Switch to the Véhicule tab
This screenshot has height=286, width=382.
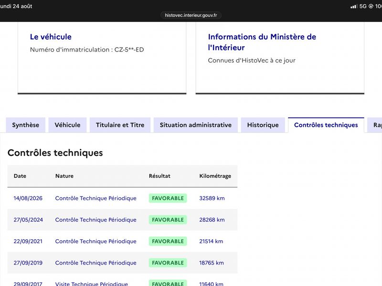pyautogui.click(x=67, y=125)
